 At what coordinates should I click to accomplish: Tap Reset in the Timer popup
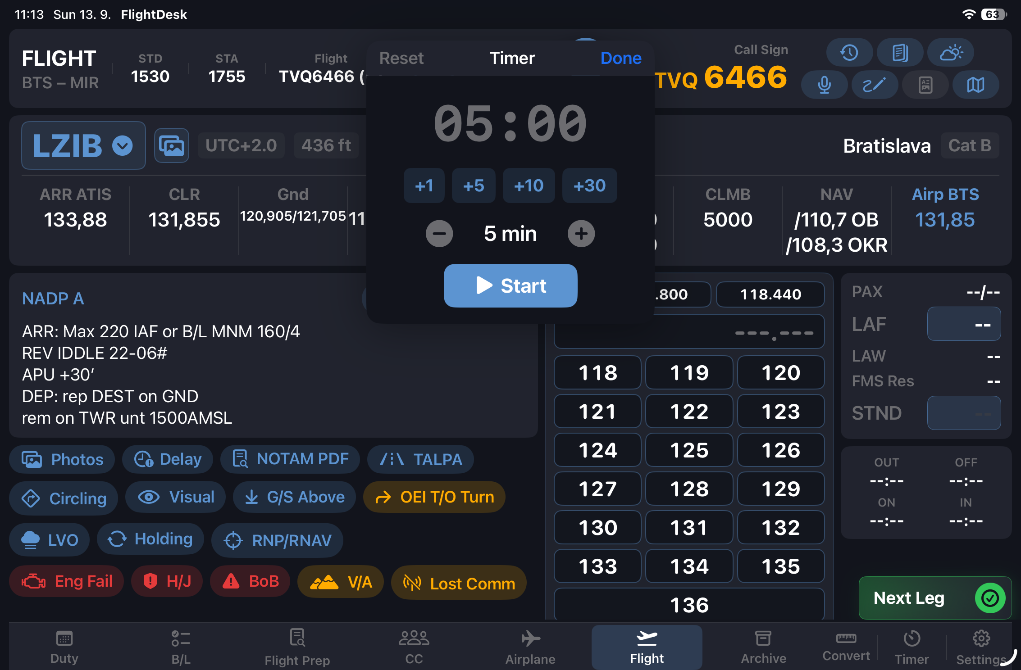[x=401, y=58]
